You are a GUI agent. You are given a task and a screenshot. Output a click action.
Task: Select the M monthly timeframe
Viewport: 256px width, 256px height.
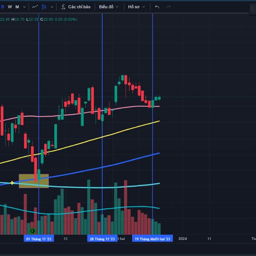coord(17,7)
